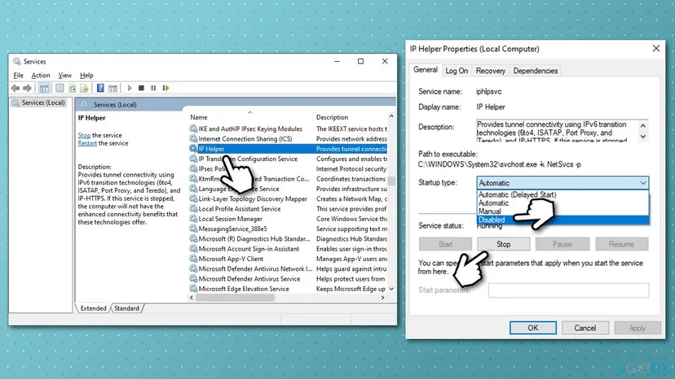Click gear icon next to Microsoft Account Sign-in Assistant
Screen dimensions: 675x379
pos(193,249)
